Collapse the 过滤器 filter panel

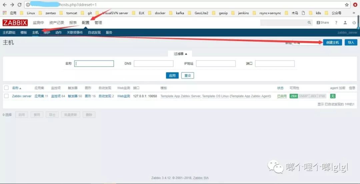click(180, 54)
